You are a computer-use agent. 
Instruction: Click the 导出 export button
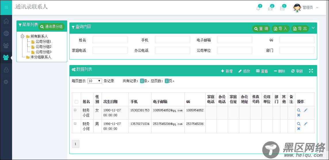[x=300, y=28]
